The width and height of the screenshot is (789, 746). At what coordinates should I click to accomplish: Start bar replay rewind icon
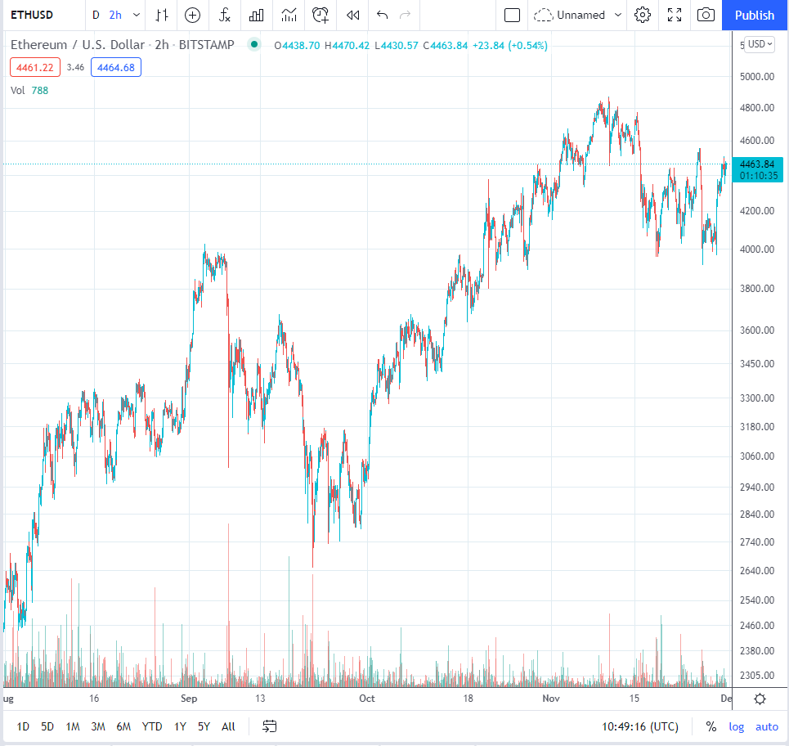[353, 15]
